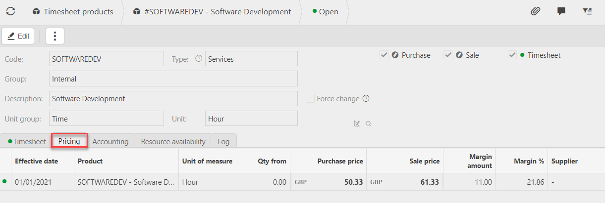Click the Open status breadcrumb
Viewport: 605px width, 203px height.
[x=325, y=11]
